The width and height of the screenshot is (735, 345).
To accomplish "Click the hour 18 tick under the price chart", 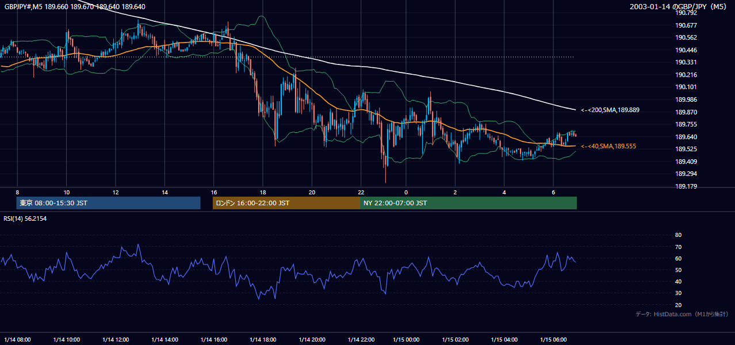I will coord(263,192).
